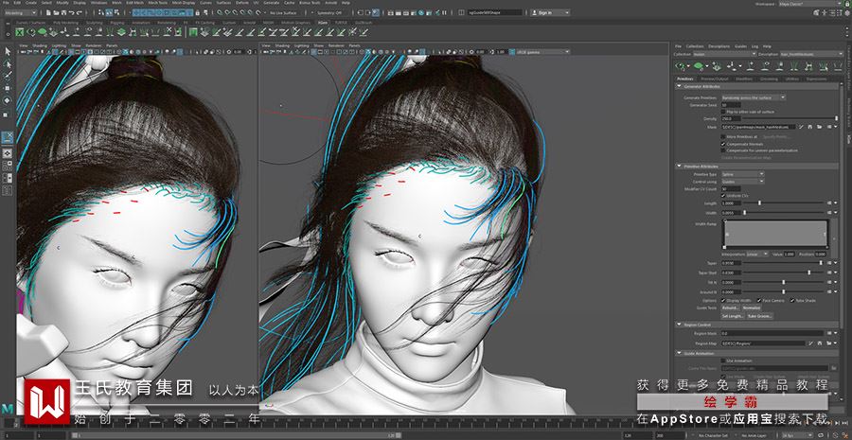Click the Region Mask value field
Viewport: 852px width, 440px height.
click(x=772, y=333)
